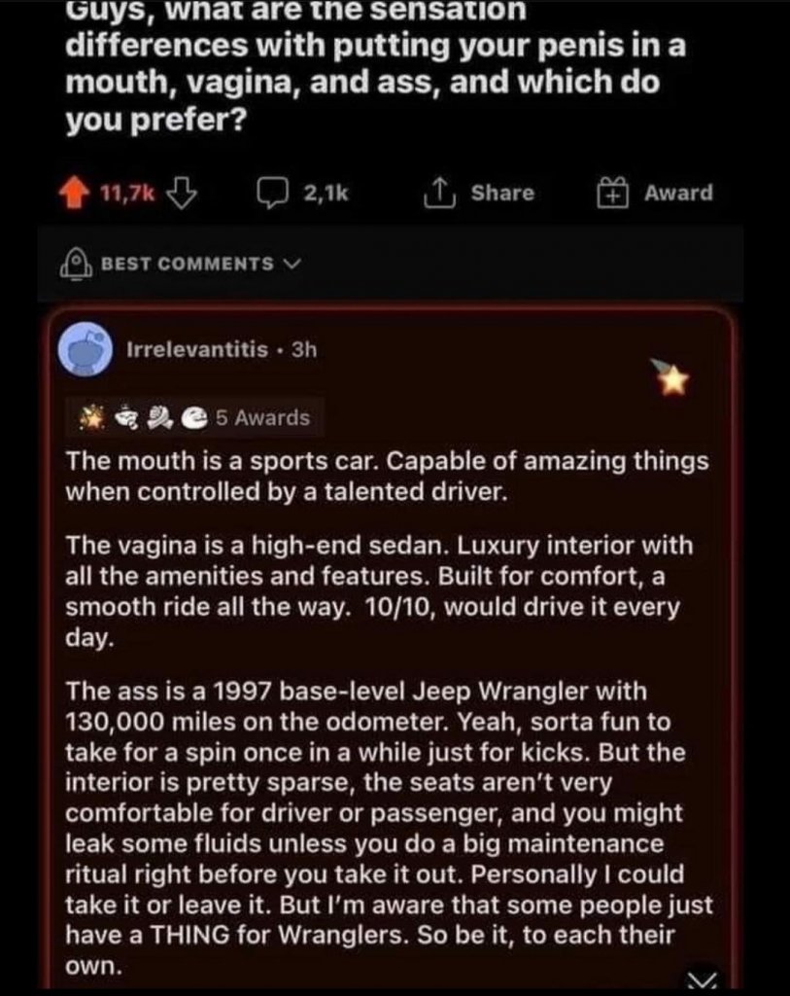
Task: Click the shooting star award on the comment
Action: click(671, 375)
